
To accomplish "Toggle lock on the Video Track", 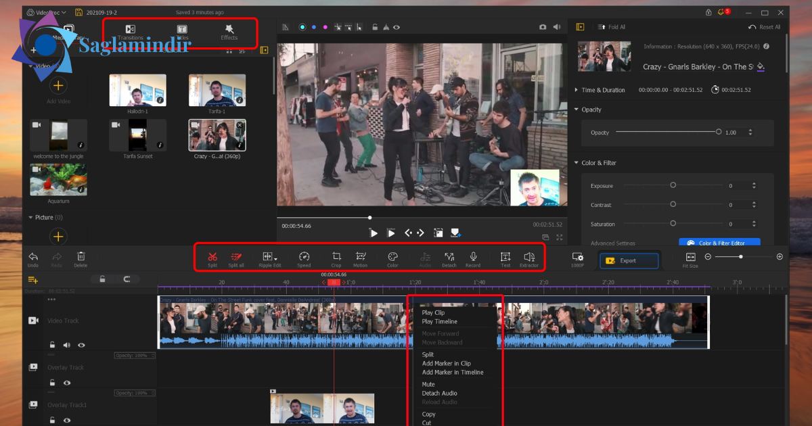I will 52,345.
